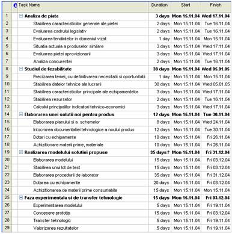232x234 pixels.
Task: Click start date of 'Valorizarea rezultatelor' row
Action: click(x=186, y=228)
